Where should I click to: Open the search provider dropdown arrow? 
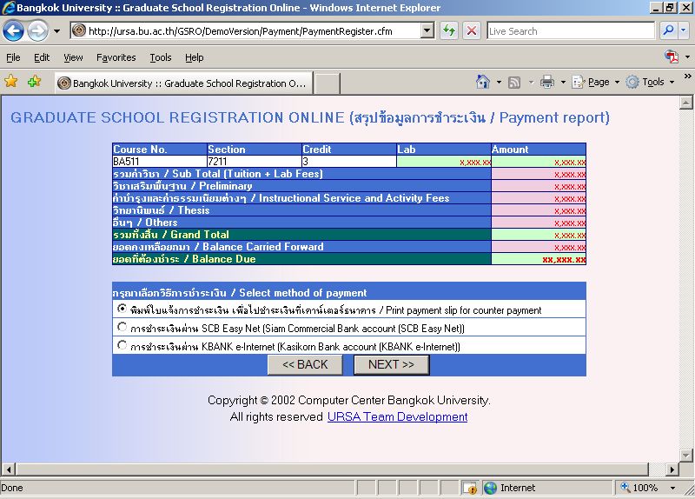click(683, 30)
